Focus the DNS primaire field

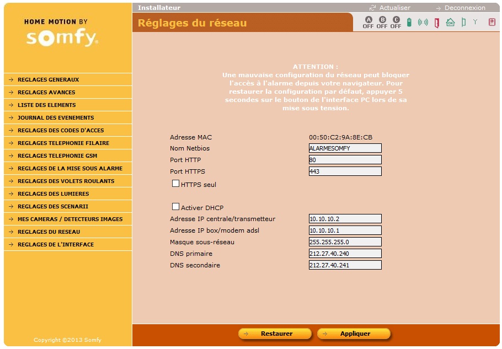click(345, 254)
